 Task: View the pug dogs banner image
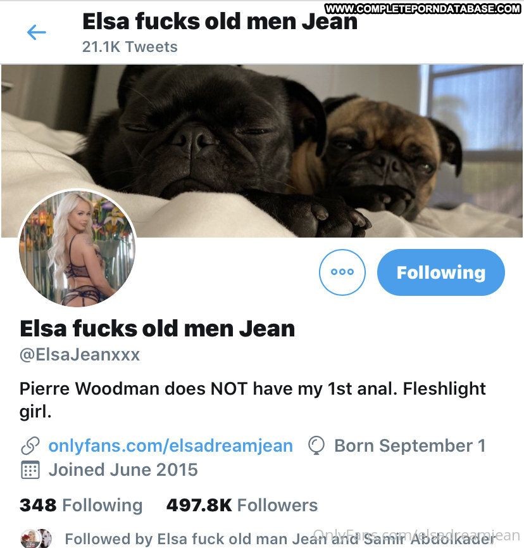(x=262, y=151)
